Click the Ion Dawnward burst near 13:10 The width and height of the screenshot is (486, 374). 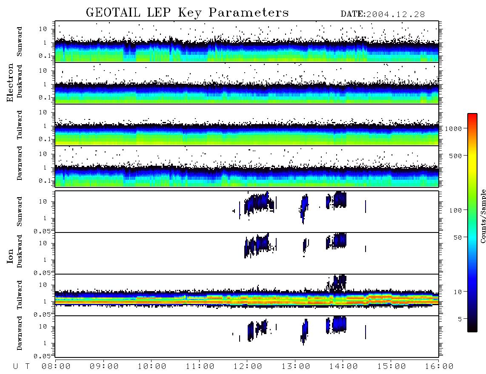(x=304, y=332)
